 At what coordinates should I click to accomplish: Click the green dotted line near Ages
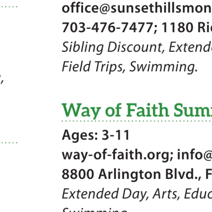point(9,142)
